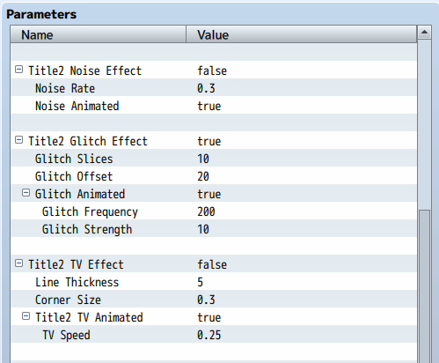
Task: Click the scrollbar up arrow
Action: point(424,32)
